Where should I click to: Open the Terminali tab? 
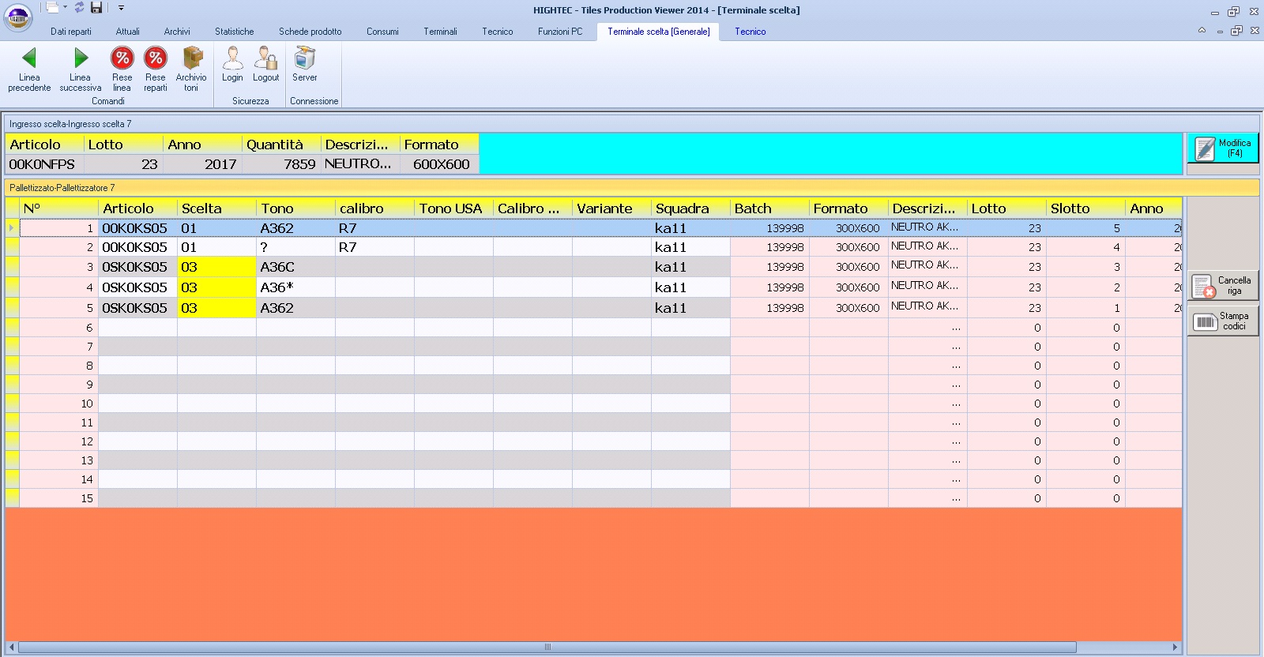(440, 32)
